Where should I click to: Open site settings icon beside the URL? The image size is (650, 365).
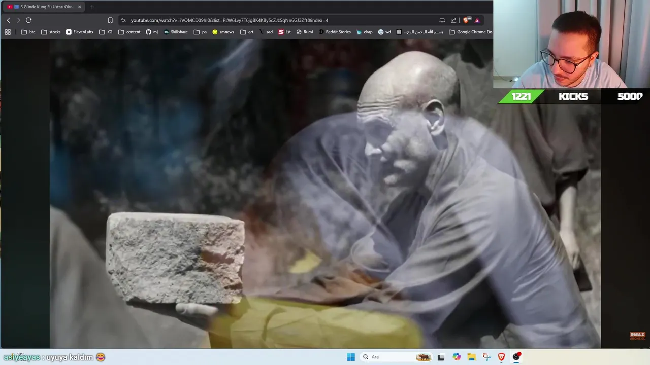pos(123,20)
